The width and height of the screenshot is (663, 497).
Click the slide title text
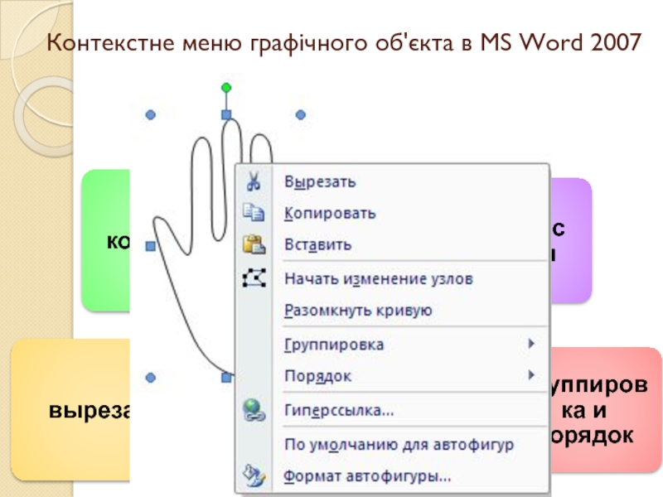click(x=343, y=42)
